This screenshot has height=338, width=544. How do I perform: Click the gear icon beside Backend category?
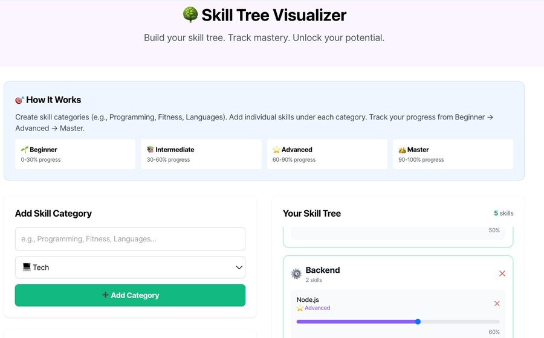click(296, 273)
